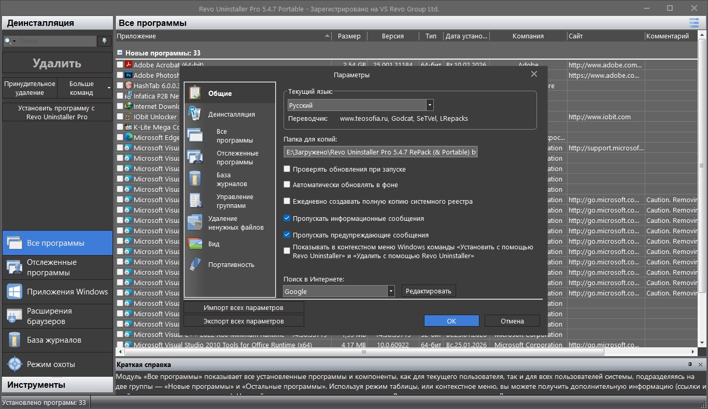708x409 pixels.
Task: Toggle Ежедневно создавать полную копию реестра checkbox
Action: (287, 201)
